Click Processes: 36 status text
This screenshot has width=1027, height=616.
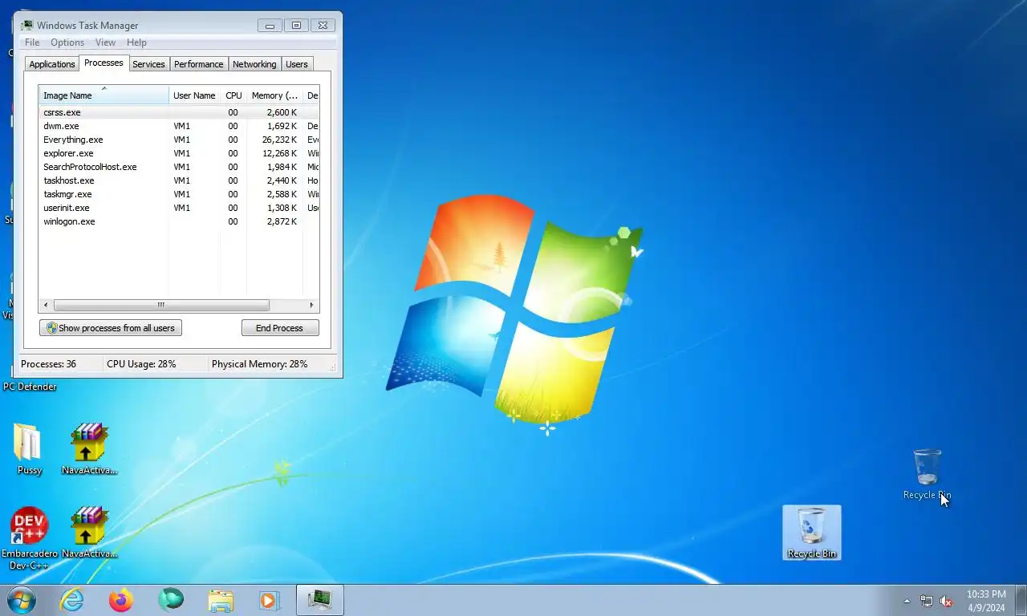coord(48,364)
